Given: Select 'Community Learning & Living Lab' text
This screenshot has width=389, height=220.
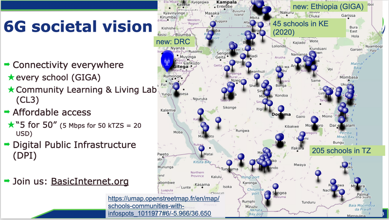Looking at the screenshot, I should coord(86,90).
